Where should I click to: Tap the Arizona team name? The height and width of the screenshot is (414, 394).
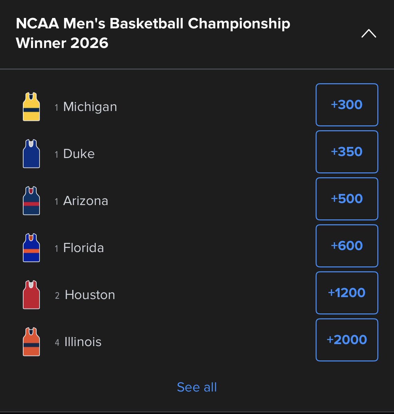[86, 201]
